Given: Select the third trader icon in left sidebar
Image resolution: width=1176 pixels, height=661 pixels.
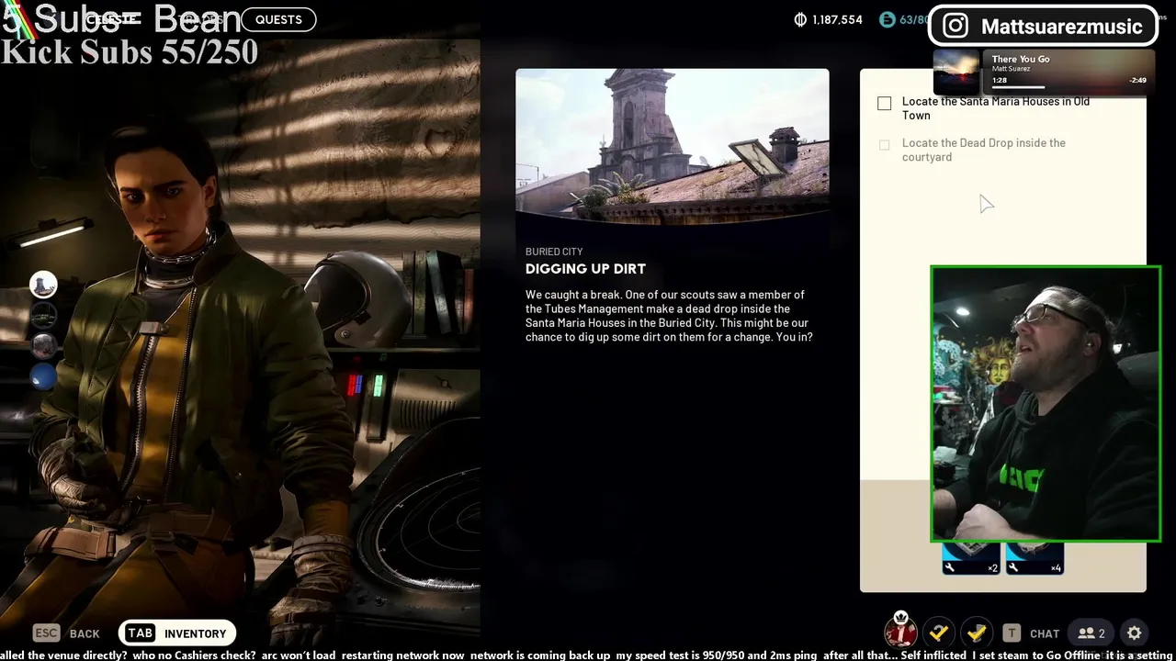Looking at the screenshot, I should click(x=43, y=345).
